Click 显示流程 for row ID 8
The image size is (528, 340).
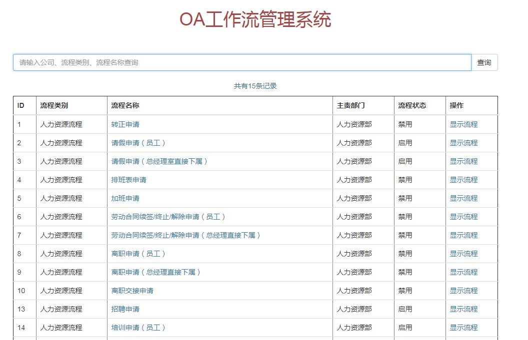click(x=463, y=254)
